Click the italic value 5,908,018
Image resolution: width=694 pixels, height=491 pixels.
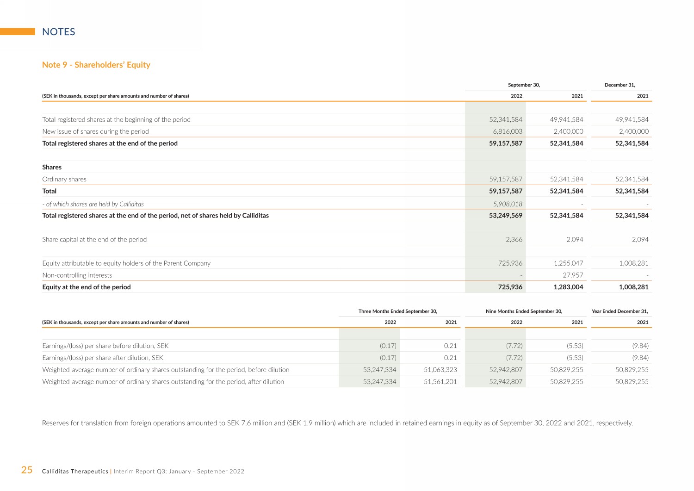(508, 204)
